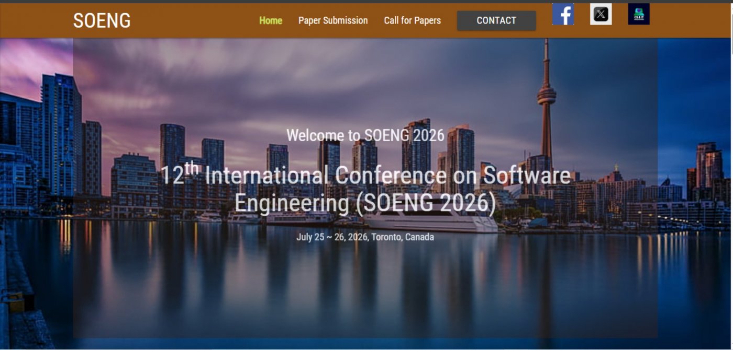Open the Call for Papers page
This screenshot has height=350, width=733.
[x=412, y=21]
